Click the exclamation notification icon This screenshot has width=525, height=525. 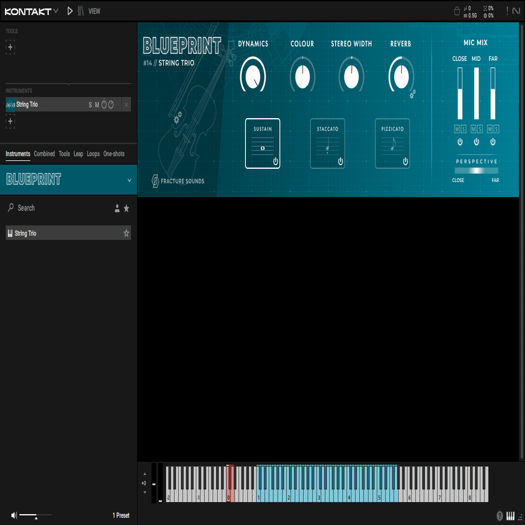point(507,11)
